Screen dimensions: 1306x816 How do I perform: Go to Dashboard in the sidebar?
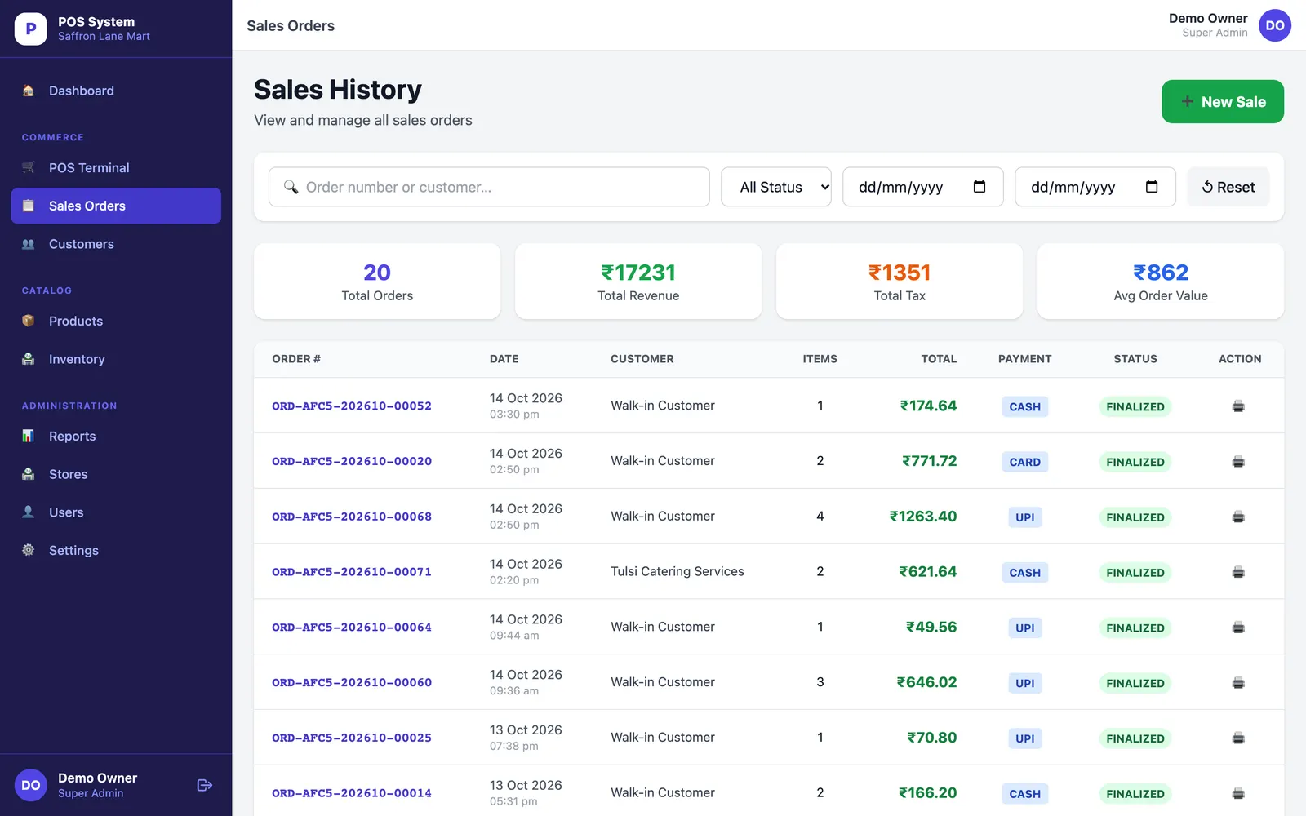(x=116, y=91)
